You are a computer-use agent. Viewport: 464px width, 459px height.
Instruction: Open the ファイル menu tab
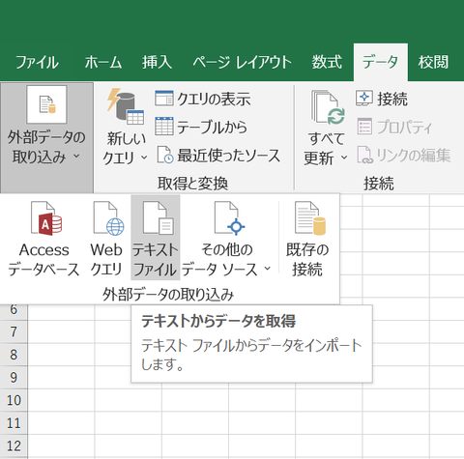[37, 62]
